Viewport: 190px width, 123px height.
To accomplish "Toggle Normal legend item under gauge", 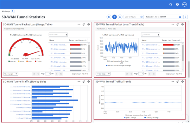I will pyautogui.click(x=12, y=61).
